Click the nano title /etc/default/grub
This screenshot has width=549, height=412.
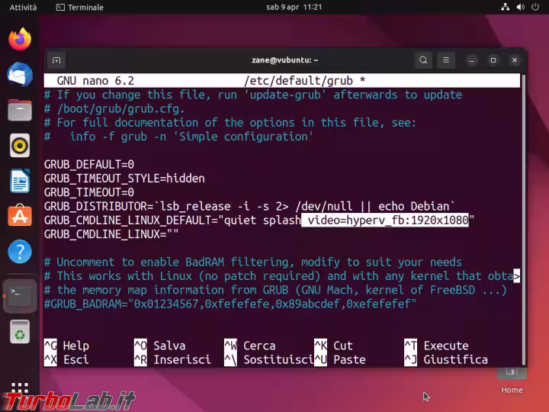click(x=299, y=81)
